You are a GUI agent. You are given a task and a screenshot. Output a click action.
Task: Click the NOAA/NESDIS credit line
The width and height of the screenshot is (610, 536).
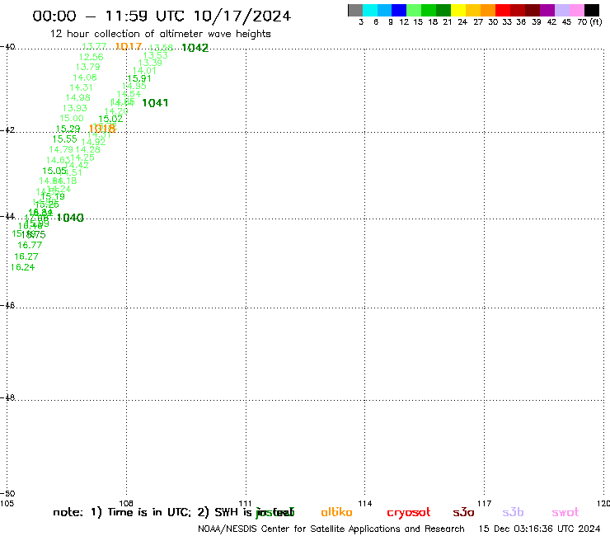click(x=331, y=529)
